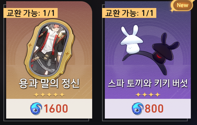Viewport: 197px width, 125px height.
Task: Click the beige price bar on left card
Action: pos(49,109)
